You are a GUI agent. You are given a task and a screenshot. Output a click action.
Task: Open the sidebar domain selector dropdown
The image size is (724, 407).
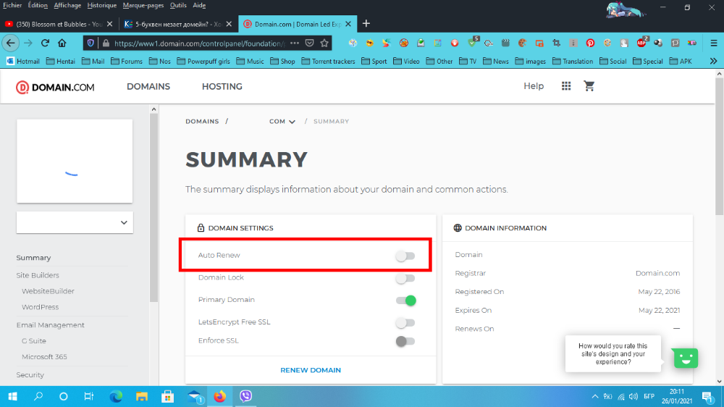[x=75, y=222]
